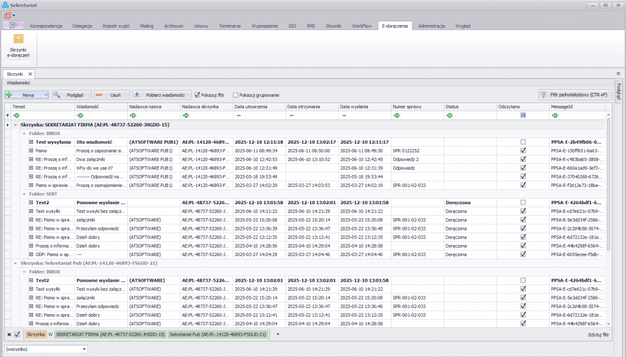The width and height of the screenshot is (626, 357).
Task: Click the Pobierz wiadomości download button
Action: [161, 95]
